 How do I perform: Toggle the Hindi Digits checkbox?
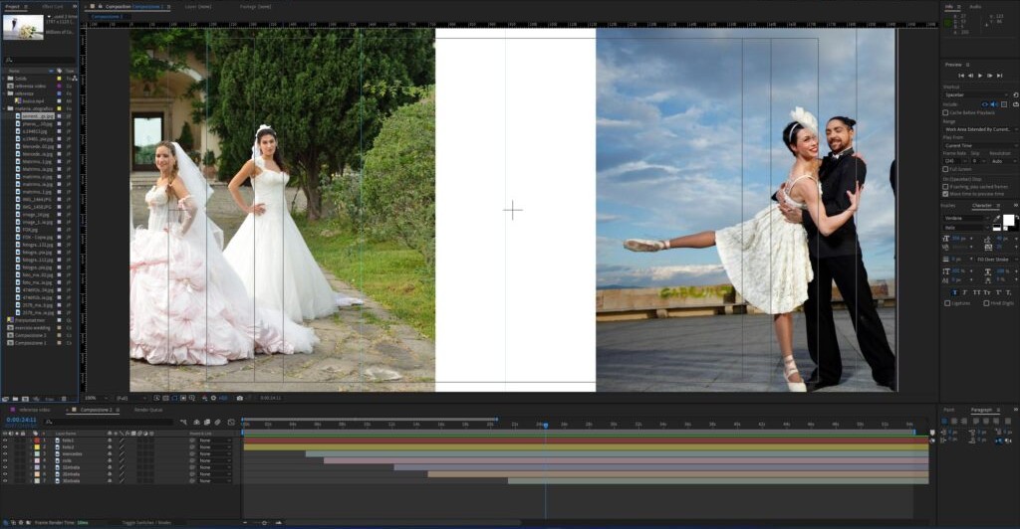click(x=986, y=303)
